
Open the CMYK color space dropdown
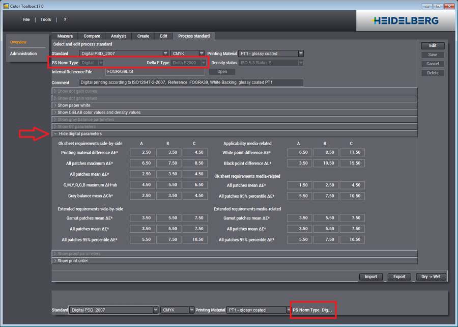point(201,53)
